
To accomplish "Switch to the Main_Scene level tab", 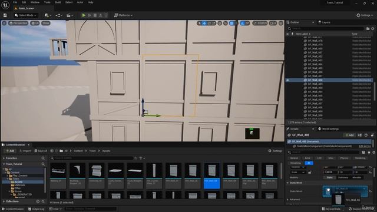I will pos(27,8).
